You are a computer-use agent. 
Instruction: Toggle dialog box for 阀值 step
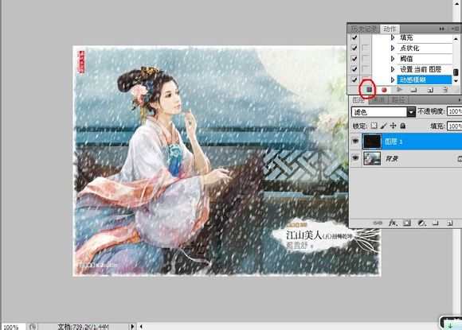click(365, 59)
